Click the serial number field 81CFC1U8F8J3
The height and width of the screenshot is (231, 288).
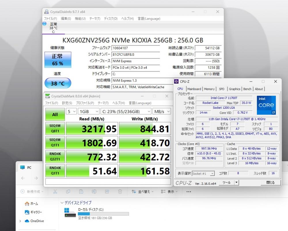136,55
